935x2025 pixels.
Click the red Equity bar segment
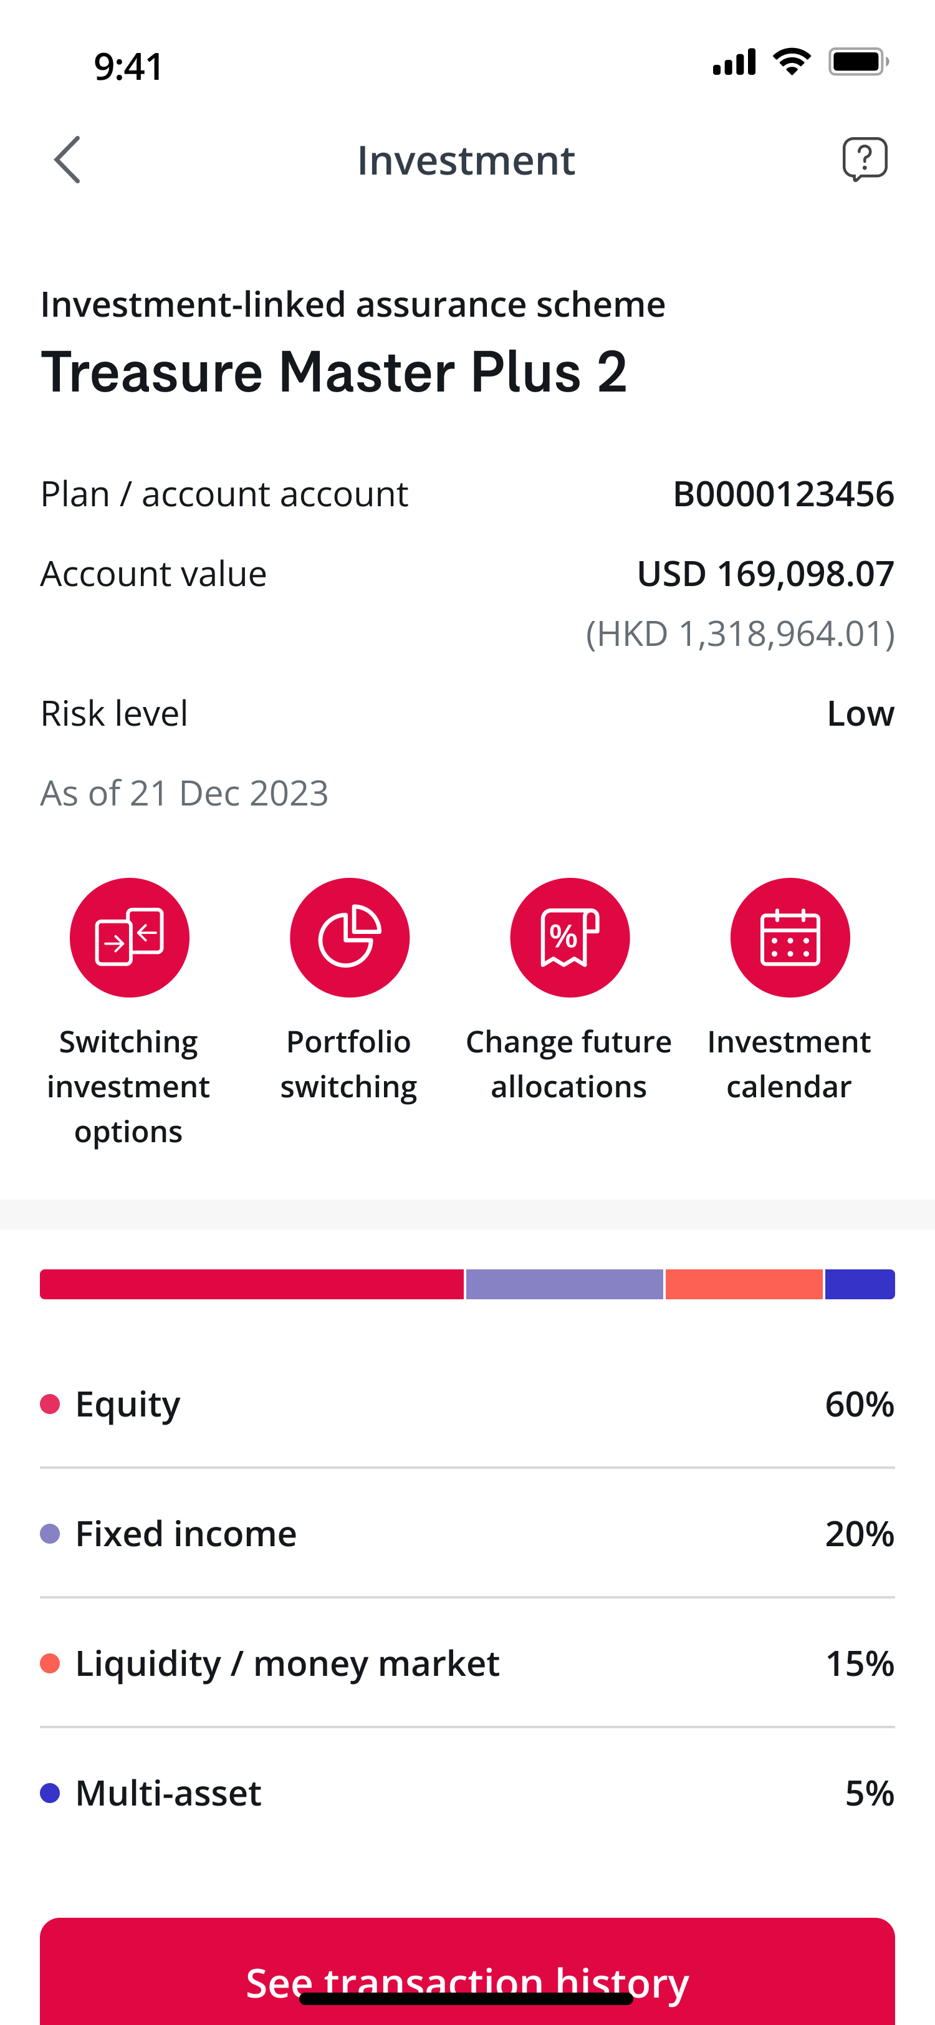[x=251, y=1284]
